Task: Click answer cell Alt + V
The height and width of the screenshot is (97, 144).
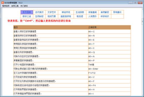Action: (x=109, y=77)
